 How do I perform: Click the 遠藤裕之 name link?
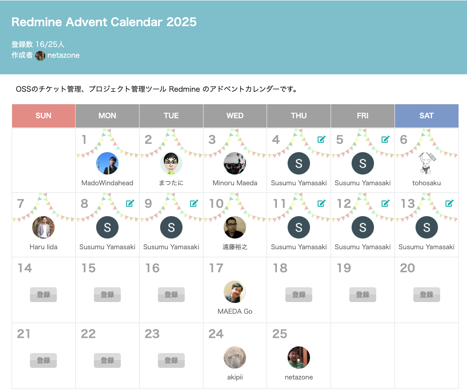[235, 247]
